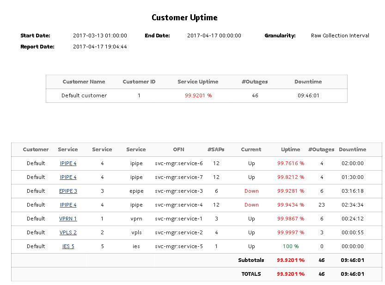The height and width of the screenshot is (285, 385).
Task: Open the IES 5 service link
Action: pyautogui.click(x=68, y=246)
